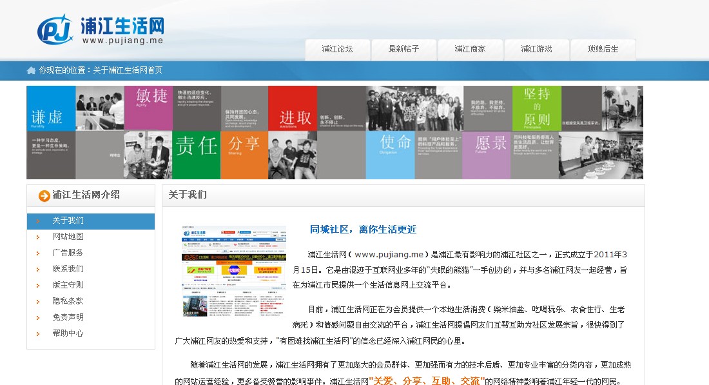The image size is (709, 385).
Task: Click the orange text 关爱、分享、互助、交流
Action: click(x=427, y=380)
